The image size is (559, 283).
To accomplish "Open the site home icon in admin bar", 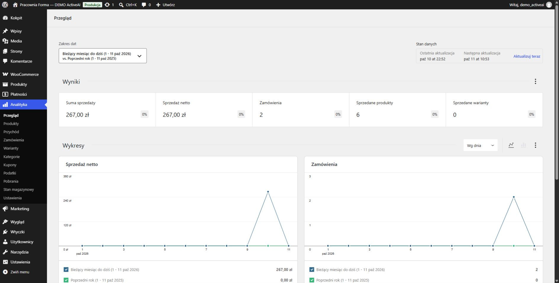I will point(15,5).
